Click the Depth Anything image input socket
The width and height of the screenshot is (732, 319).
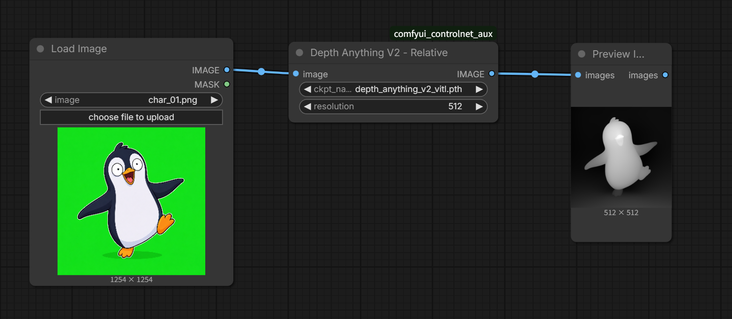295,74
